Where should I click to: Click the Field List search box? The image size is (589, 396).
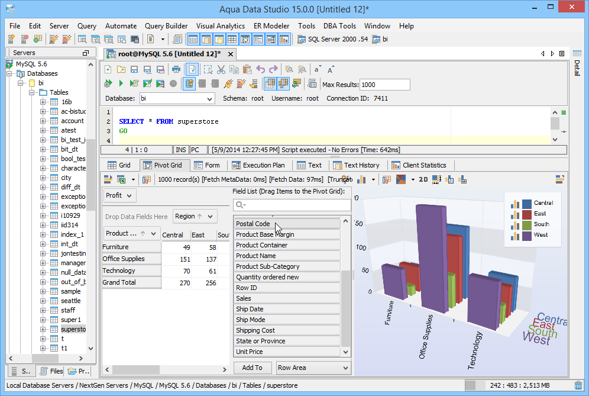tap(292, 205)
